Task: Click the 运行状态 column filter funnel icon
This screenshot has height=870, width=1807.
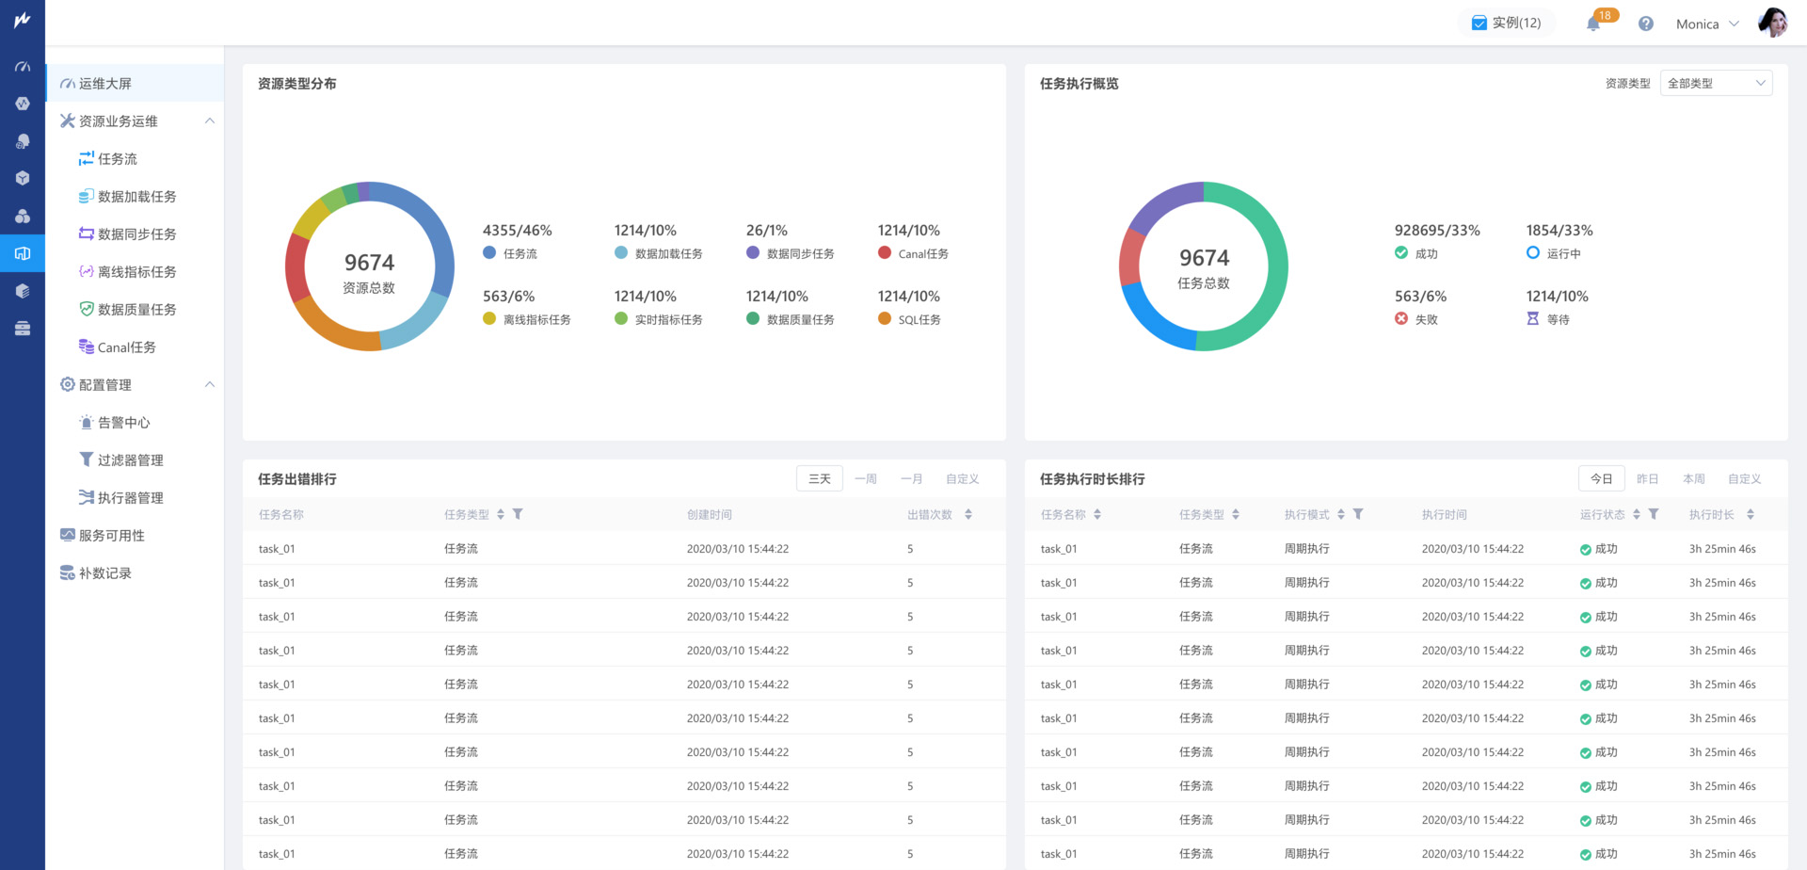Action: point(1654,514)
